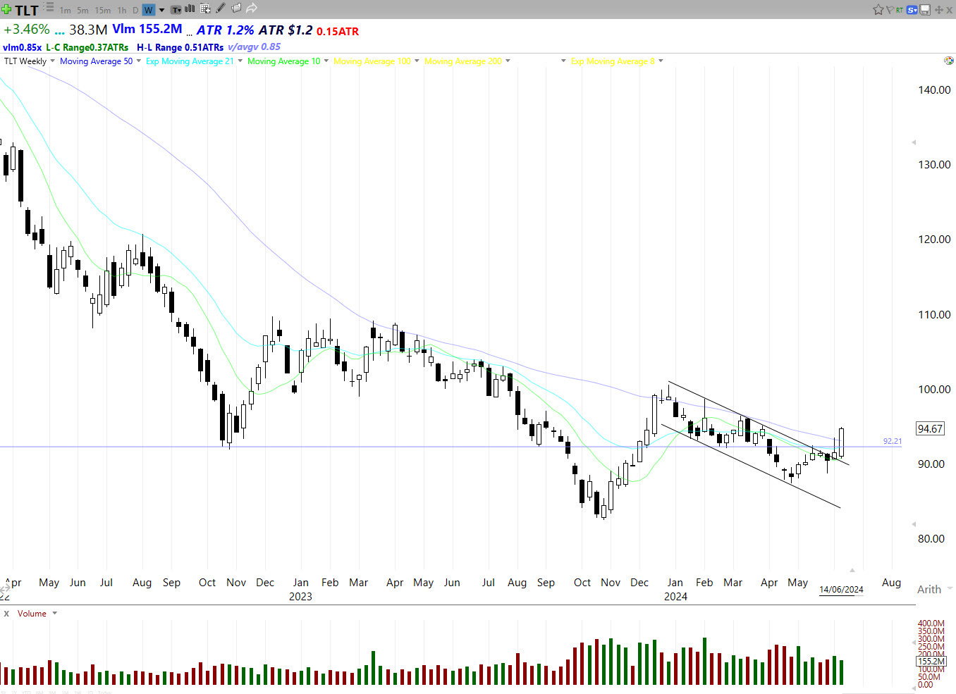Switch to the Daily (D) timeframe

(x=135, y=11)
